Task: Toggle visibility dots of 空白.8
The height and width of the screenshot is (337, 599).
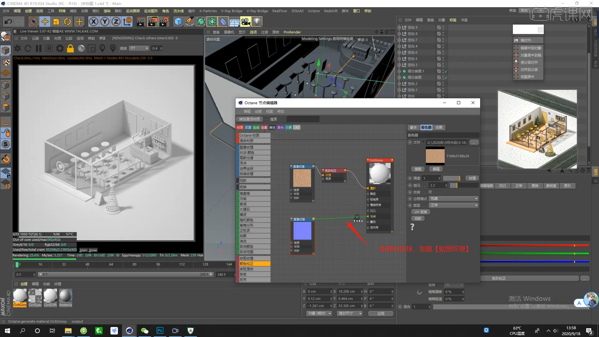Action: [x=443, y=34]
